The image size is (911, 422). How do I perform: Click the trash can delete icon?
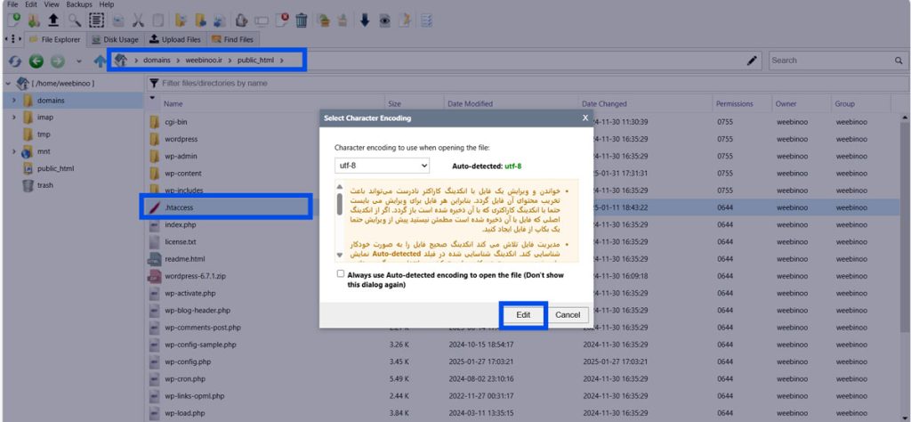point(301,20)
